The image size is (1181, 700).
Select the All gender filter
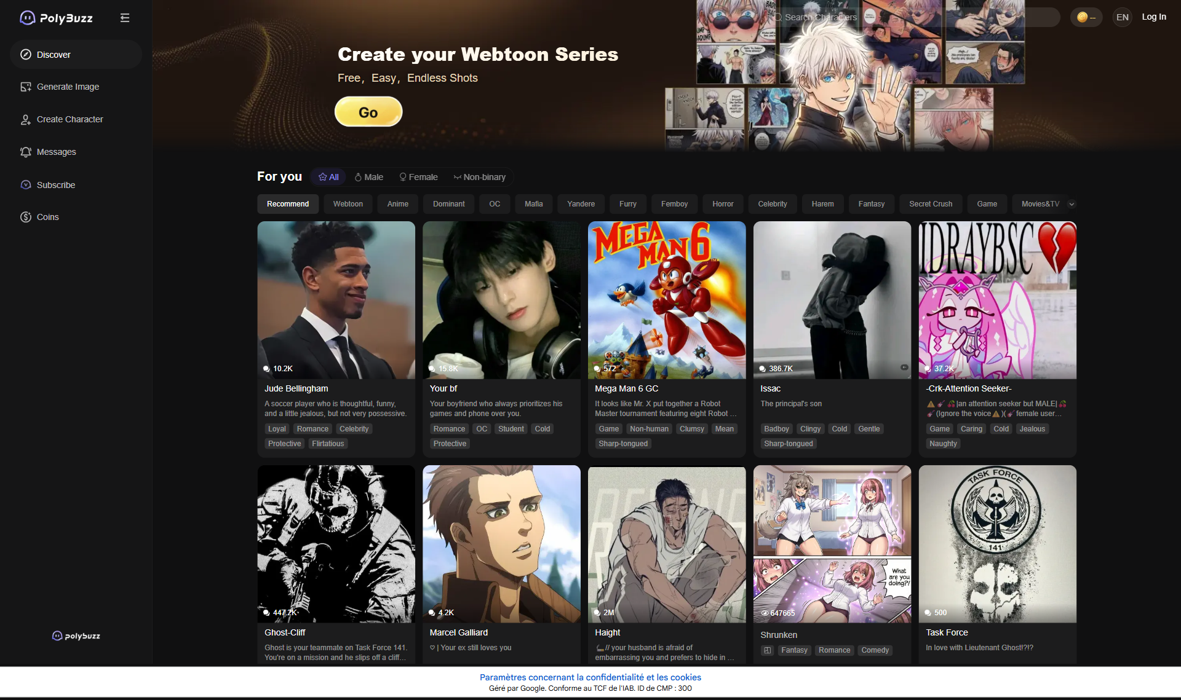328,177
